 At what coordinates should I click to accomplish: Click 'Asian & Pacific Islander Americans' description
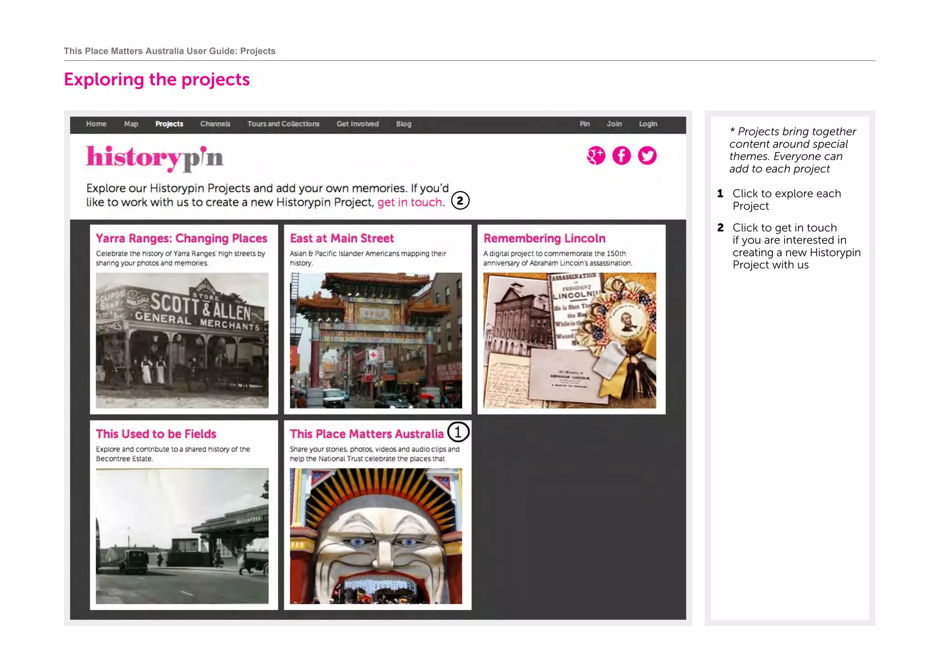[x=368, y=259]
